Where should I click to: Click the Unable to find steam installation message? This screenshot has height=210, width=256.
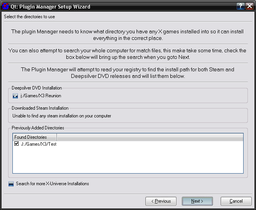(x=62, y=116)
